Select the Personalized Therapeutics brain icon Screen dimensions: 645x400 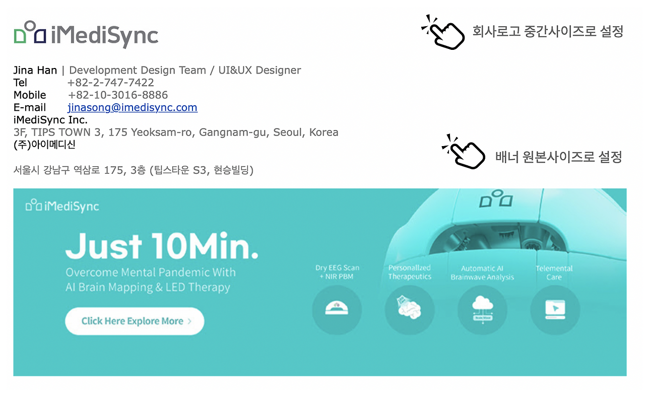[409, 310]
